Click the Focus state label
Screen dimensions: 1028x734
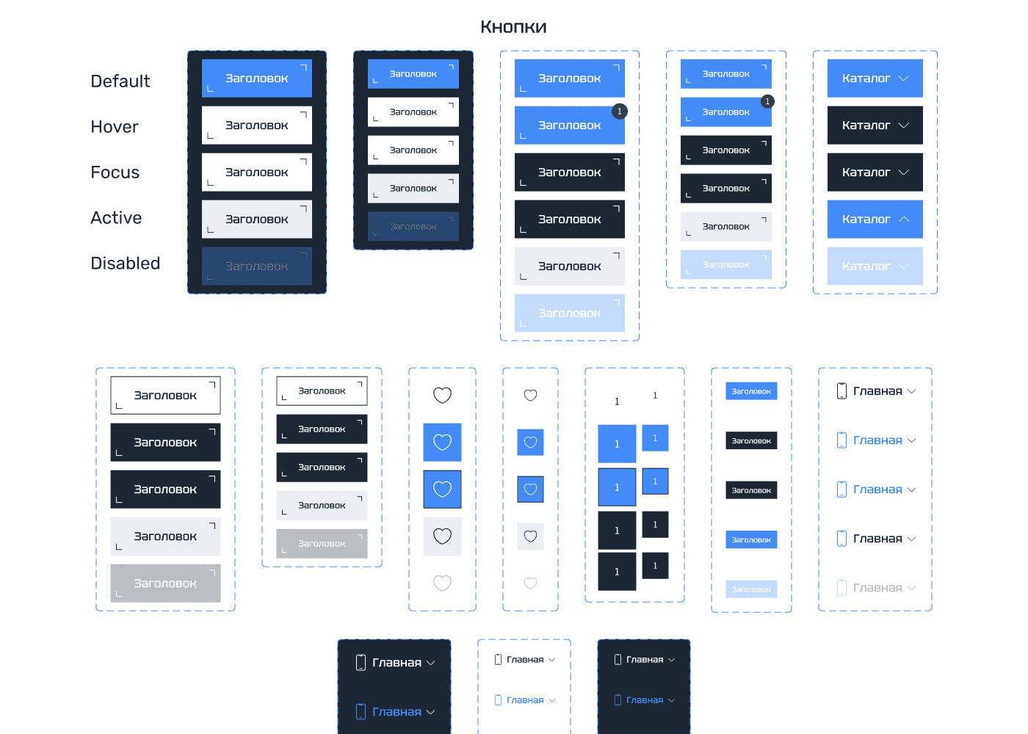(x=115, y=172)
